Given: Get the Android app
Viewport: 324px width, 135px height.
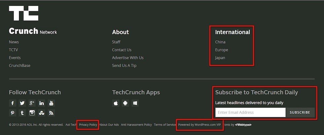Looking at the screenshot, I should coord(125,103).
